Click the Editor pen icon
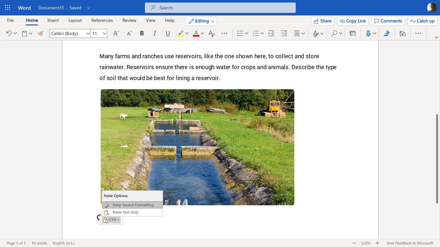Viewport: 440px width, 247px height. pos(387,33)
